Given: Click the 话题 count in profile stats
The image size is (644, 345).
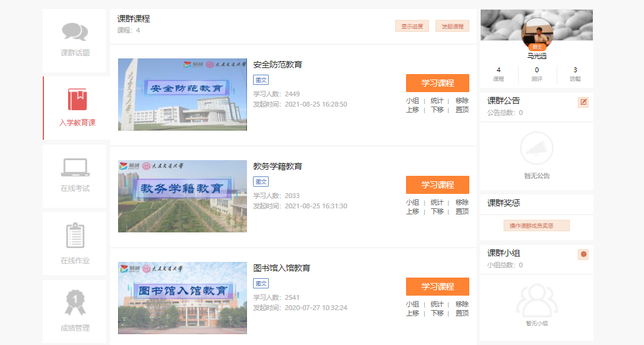Looking at the screenshot, I should pyautogui.click(x=575, y=74).
